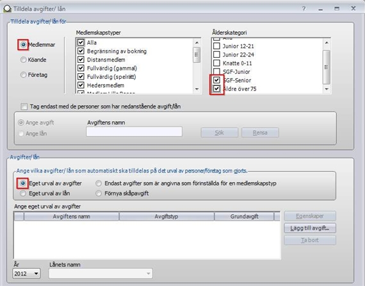Click the help question mark icon
The image size is (365, 286).
pyautogui.click(x=304, y=9)
